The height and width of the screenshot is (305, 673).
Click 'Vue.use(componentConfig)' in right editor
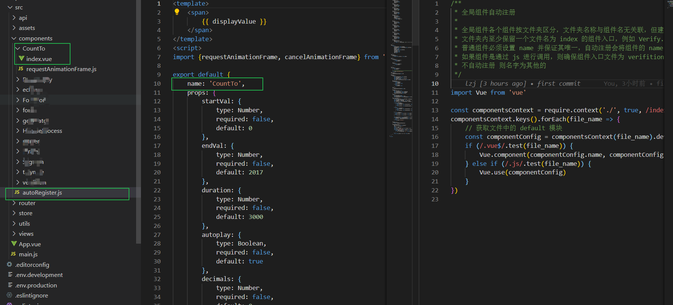(522, 173)
